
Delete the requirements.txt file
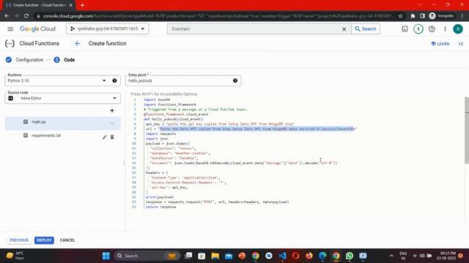pyautogui.click(x=112, y=137)
